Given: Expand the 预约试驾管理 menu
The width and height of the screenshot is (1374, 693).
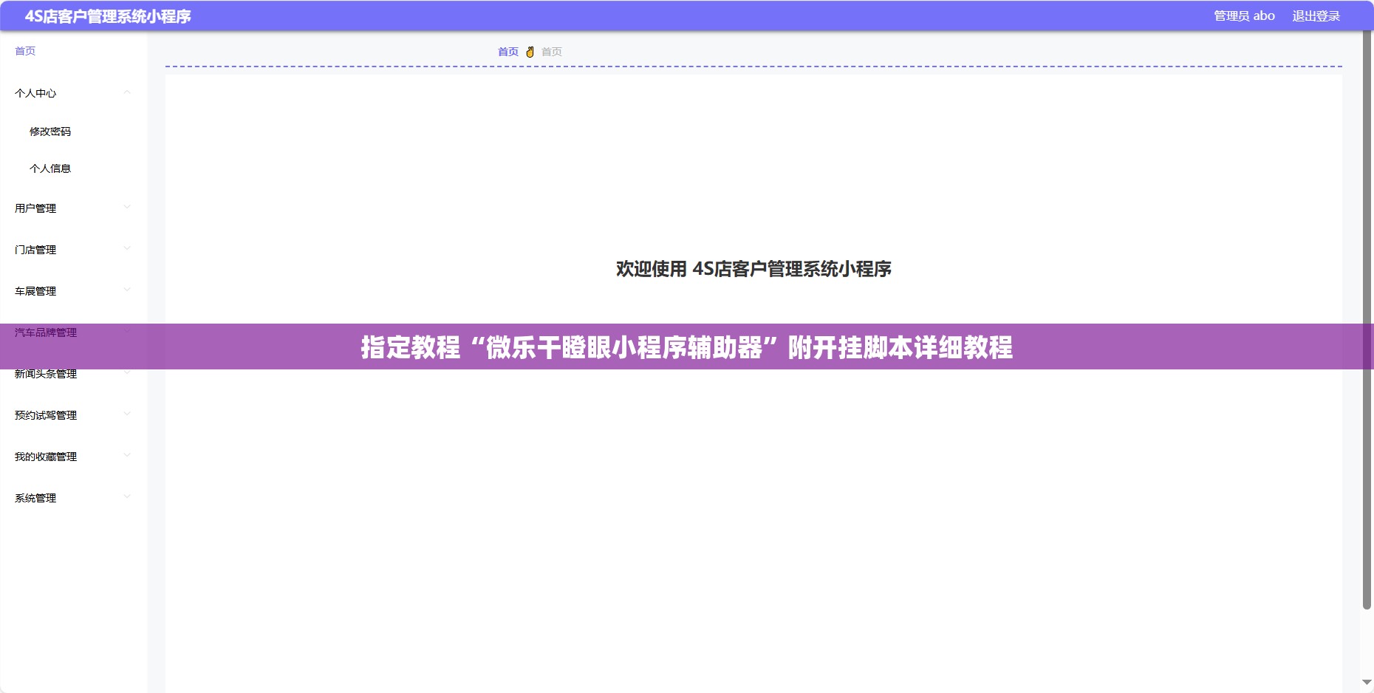Looking at the screenshot, I should [x=72, y=415].
